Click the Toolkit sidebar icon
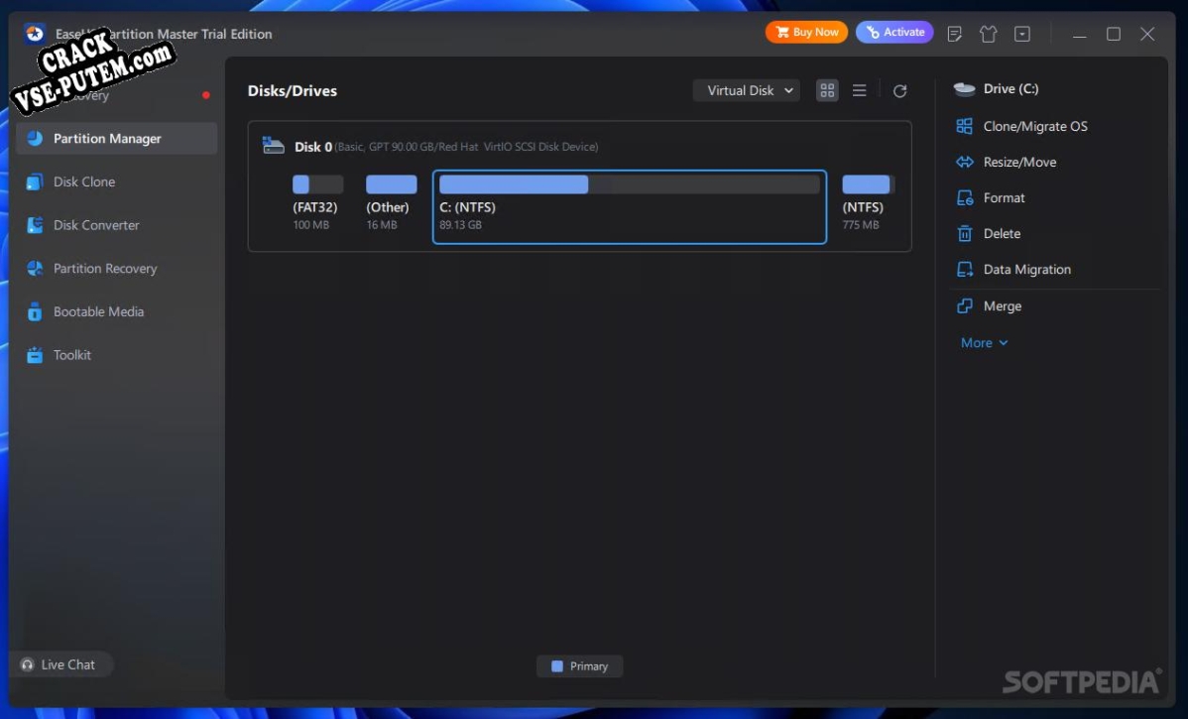 click(x=35, y=355)
